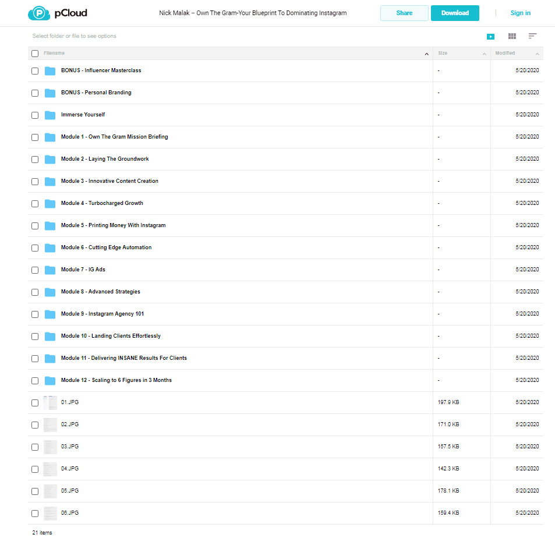Open the sort options icon
The image size is (555, 545).
pyautogui.click(x=532, y=36)
